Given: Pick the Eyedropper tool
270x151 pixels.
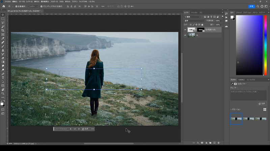Looking at the screenshot, I should 3,38.
